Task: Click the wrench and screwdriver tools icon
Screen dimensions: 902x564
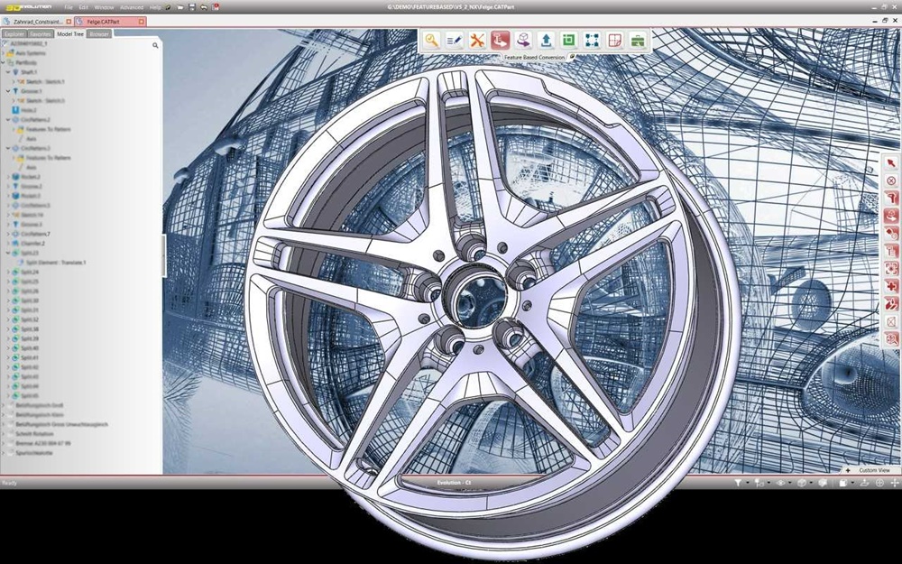Action: pos(477,40)
